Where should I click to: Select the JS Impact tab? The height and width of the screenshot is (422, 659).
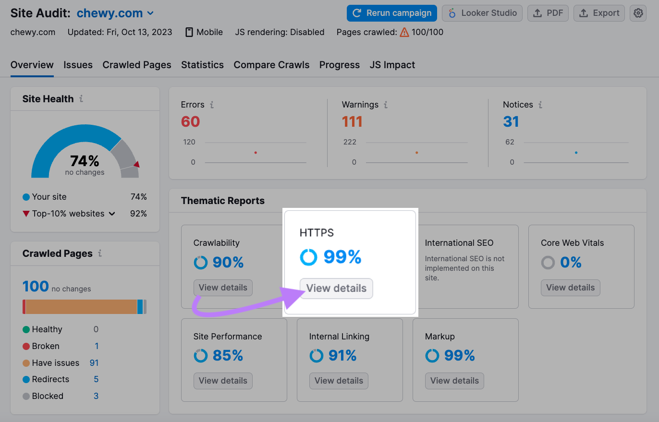(392, 65)
